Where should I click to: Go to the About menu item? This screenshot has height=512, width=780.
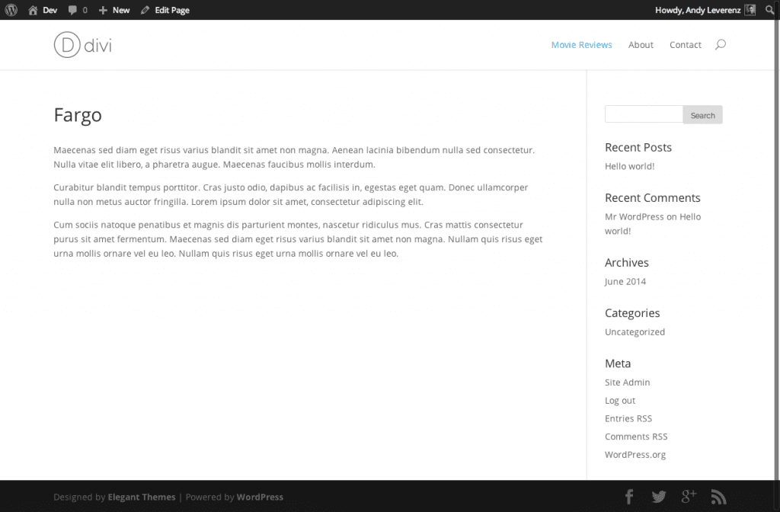pyautogui.click(x=641, y=45)
